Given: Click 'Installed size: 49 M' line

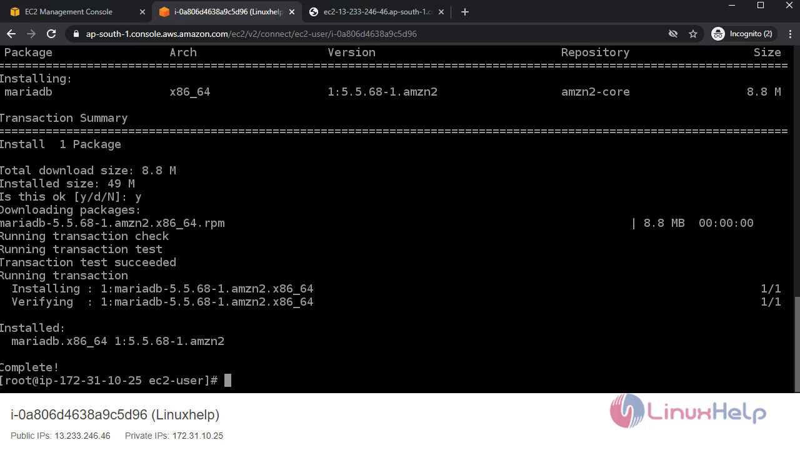Looking at the screenshot, I should [67, 184].
